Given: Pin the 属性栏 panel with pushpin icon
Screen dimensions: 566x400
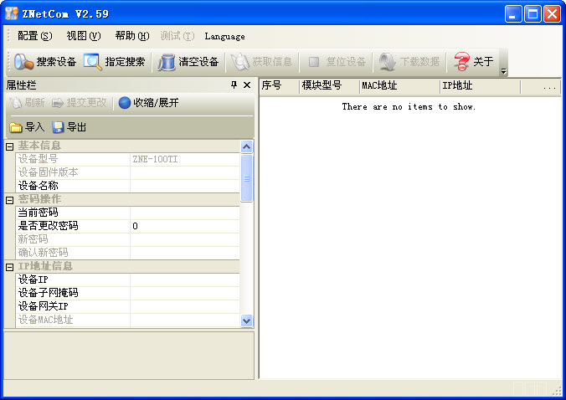Looking at the screenshot, I should [x=234, y=85].
